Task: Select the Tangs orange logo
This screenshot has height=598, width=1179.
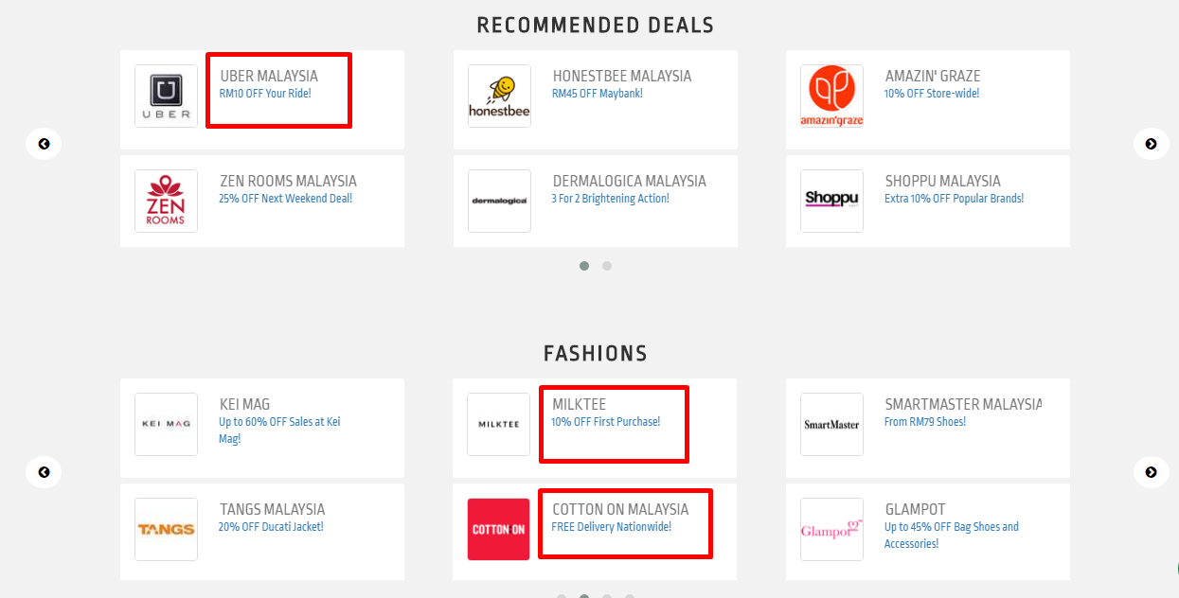Action: 167,530
